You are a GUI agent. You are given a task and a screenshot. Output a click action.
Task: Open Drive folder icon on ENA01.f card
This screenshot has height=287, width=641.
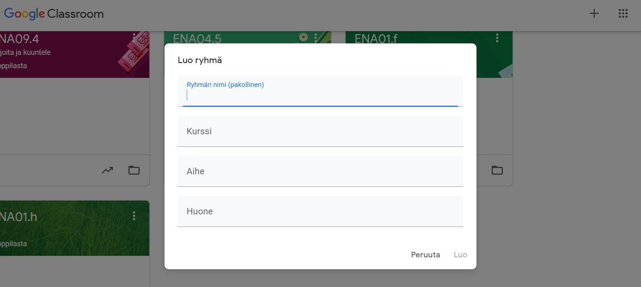click(x=497, y=170)
